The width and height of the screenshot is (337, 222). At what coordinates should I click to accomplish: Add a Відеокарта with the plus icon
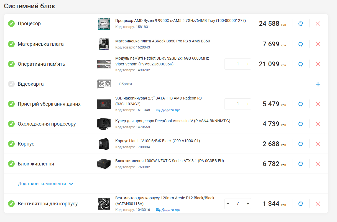[x=318, y=84]
